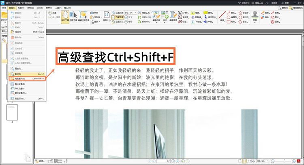Click the Stamp (图章) tool icon

tap(255, 15)
